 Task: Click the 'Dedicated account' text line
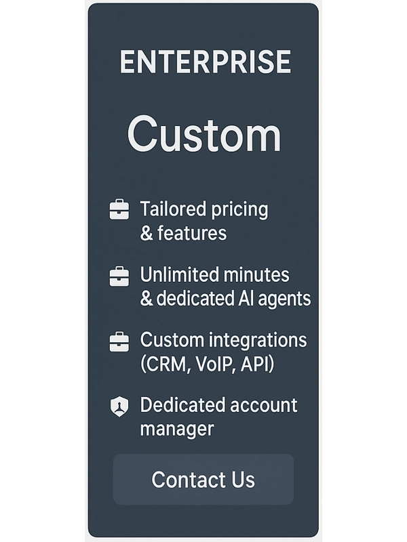218,404
